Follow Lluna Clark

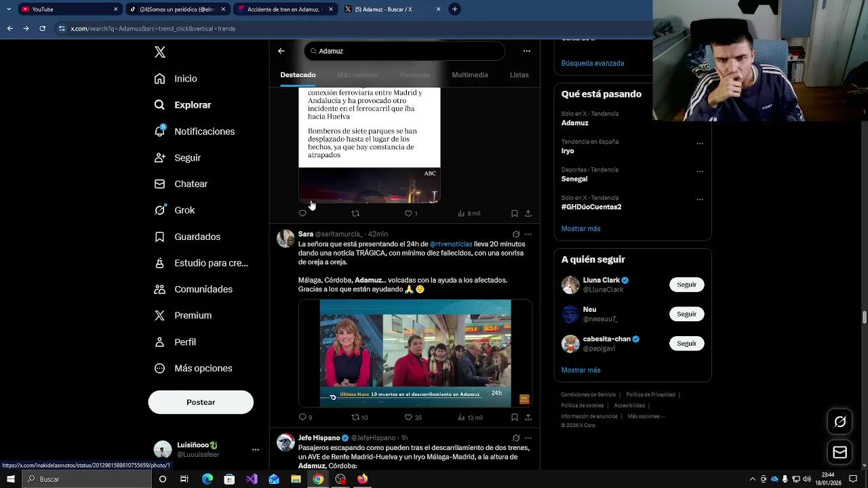pos(686,285)
